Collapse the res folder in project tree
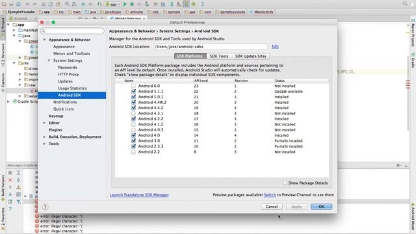The image size is (416, 234). (14, 63)
